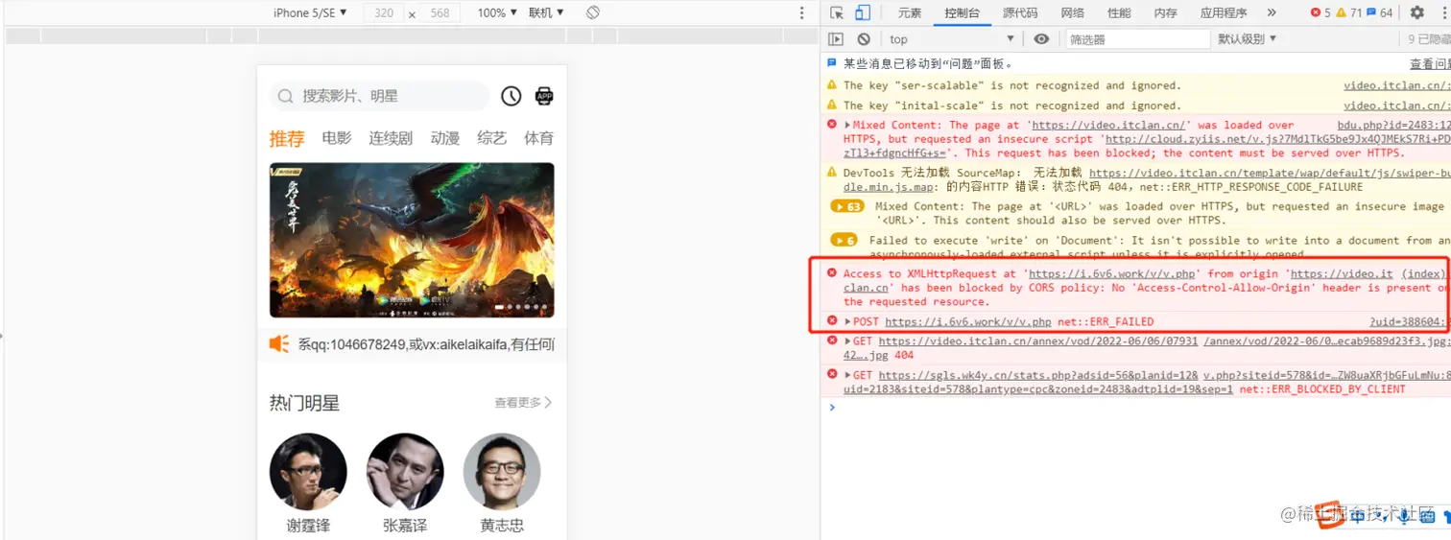This screenshot has width=1451, height=540.
Task: Open the dragon banner image
Action: pos(412,240)
